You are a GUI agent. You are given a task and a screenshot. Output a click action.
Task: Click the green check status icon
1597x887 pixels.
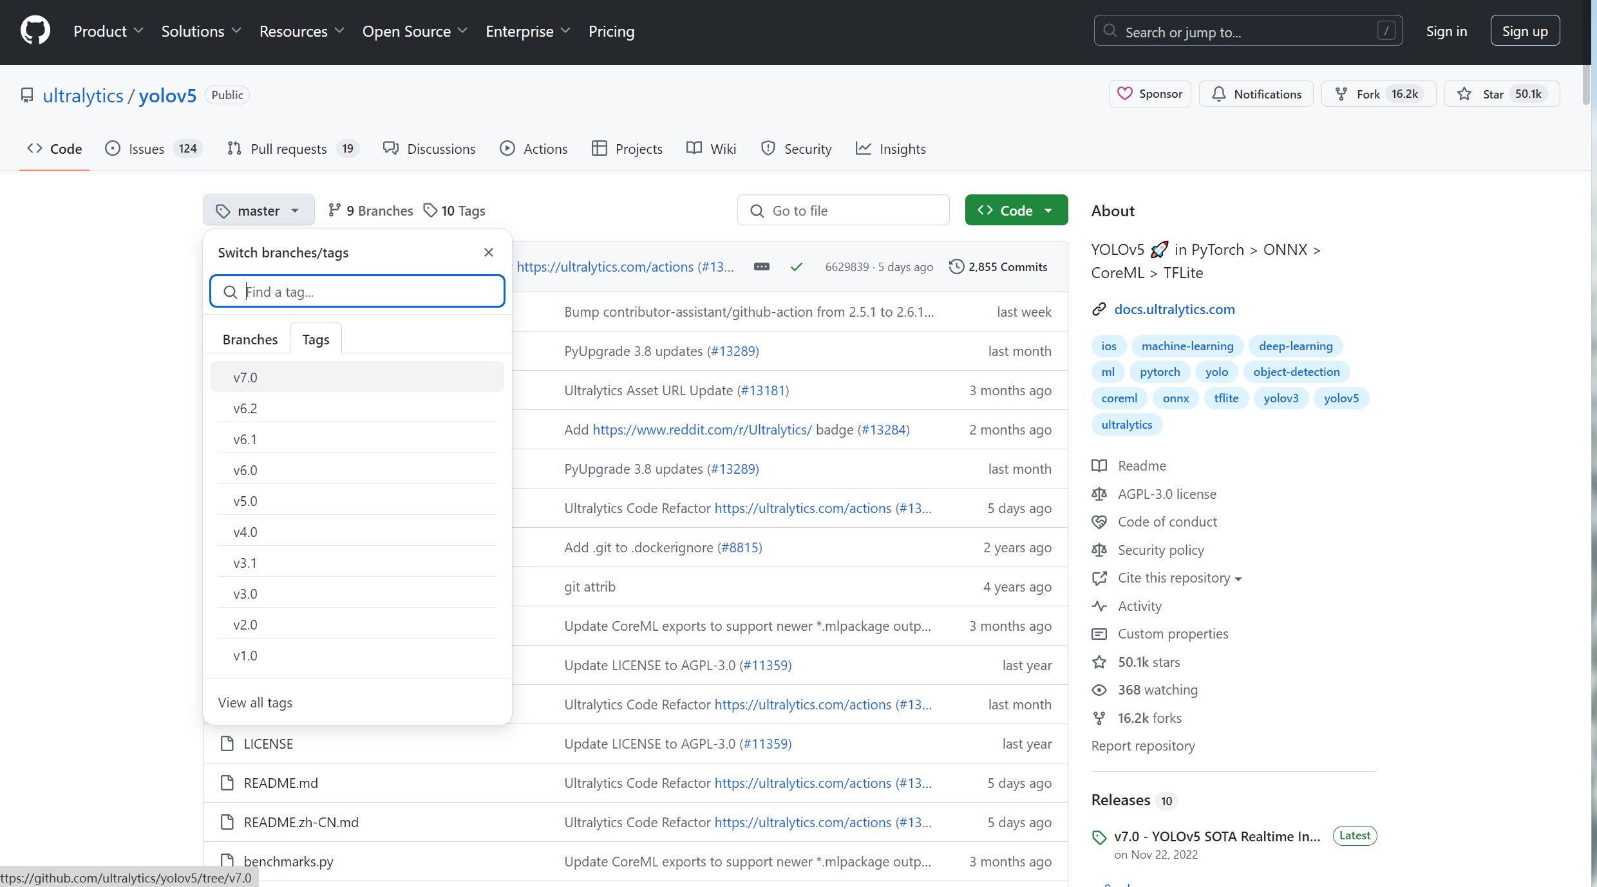coord(797,266)
